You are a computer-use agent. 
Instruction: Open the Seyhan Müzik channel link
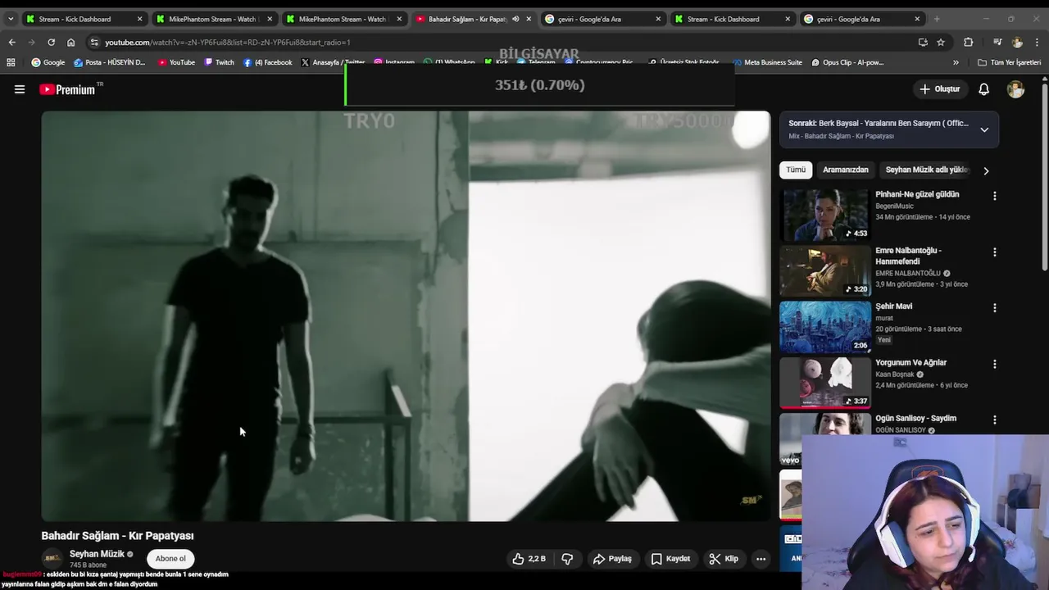click(x=97, y=554)
